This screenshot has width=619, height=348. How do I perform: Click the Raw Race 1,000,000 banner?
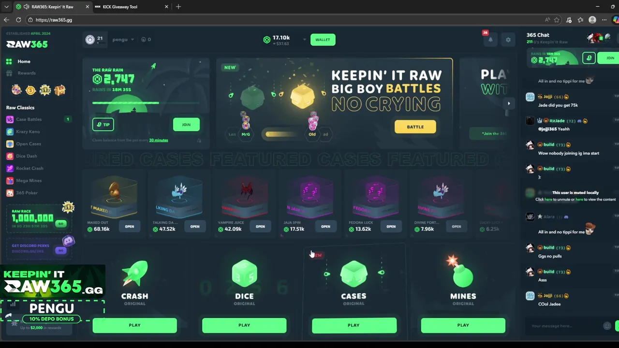39,218
